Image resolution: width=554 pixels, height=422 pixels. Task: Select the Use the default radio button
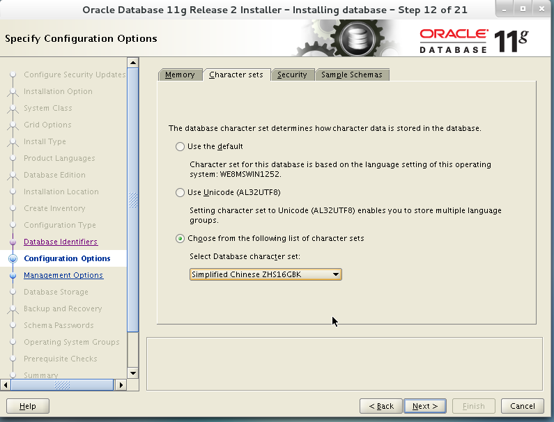[180, 146]
